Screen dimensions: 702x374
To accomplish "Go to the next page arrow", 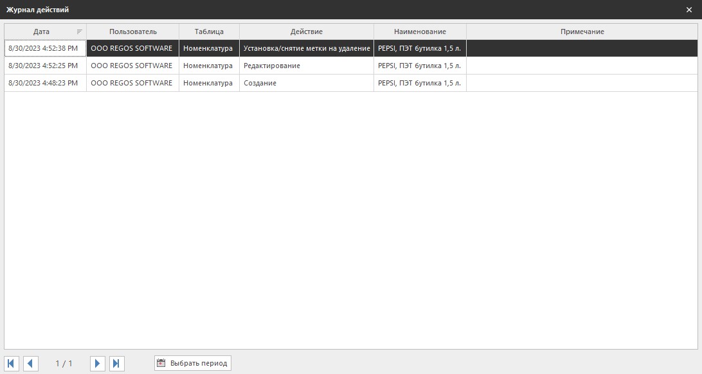I will pyautogui.click(x=97, y=364).
